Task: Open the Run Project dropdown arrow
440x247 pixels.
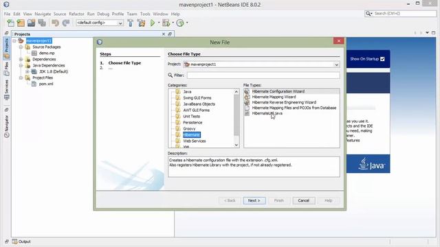Action: click(x=159, y=23)
